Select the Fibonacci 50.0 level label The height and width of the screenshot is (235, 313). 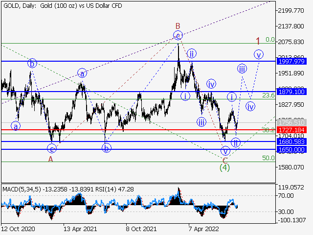click(268, 158)
